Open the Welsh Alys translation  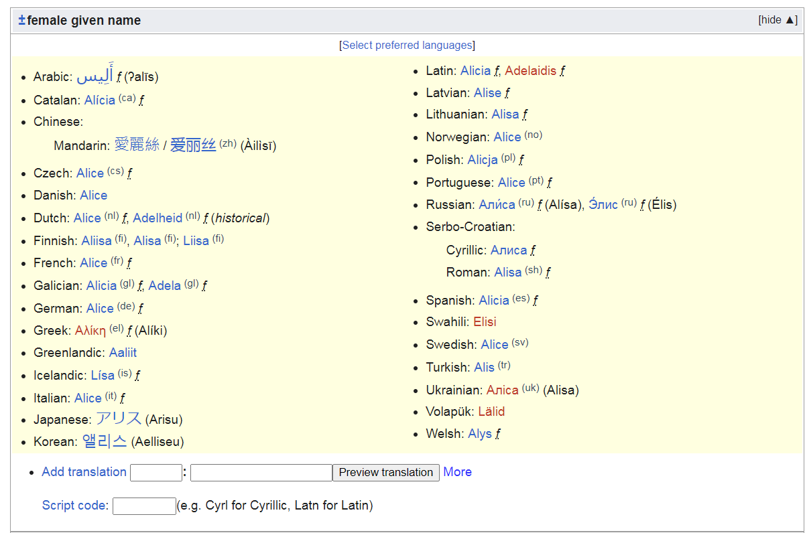480,434
